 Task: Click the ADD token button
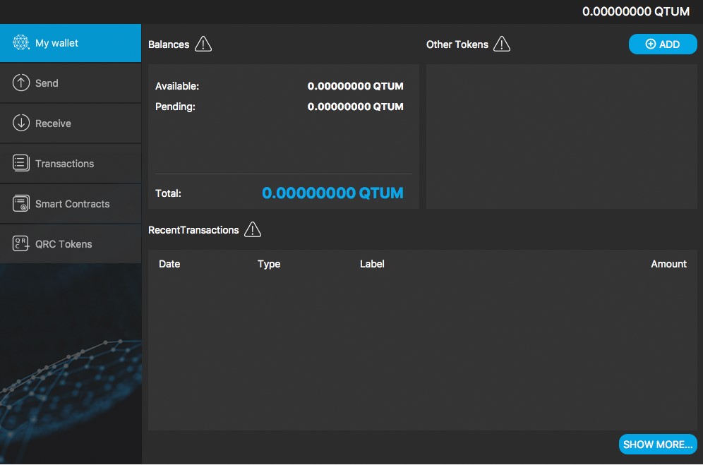[663, 44]
